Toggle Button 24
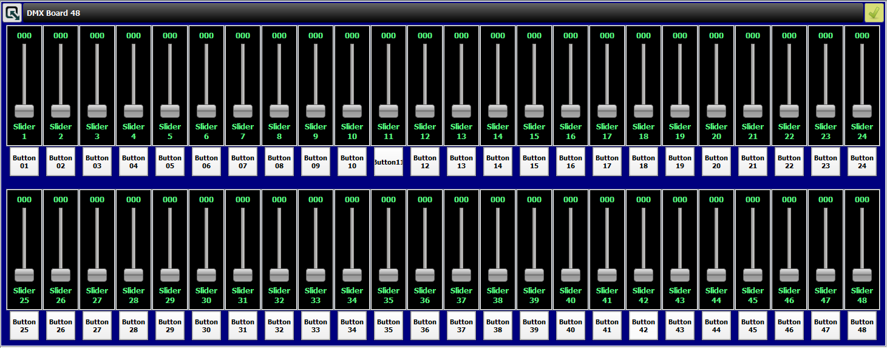 tap(862, 162)
